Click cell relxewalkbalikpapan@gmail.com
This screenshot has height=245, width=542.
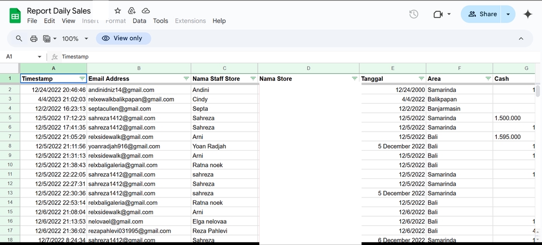click(139, 99)
